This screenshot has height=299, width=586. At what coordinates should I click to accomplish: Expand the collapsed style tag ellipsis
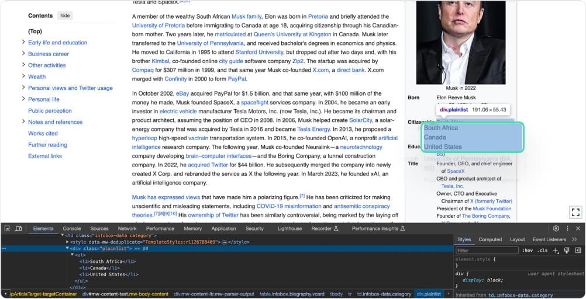(x=224, y=242)
